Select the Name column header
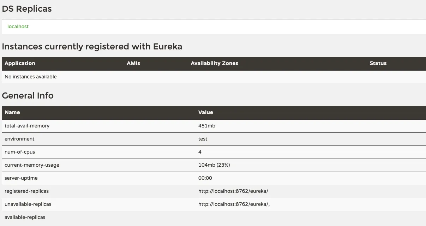This screenshot has height=226, width=426. (12, 112)
